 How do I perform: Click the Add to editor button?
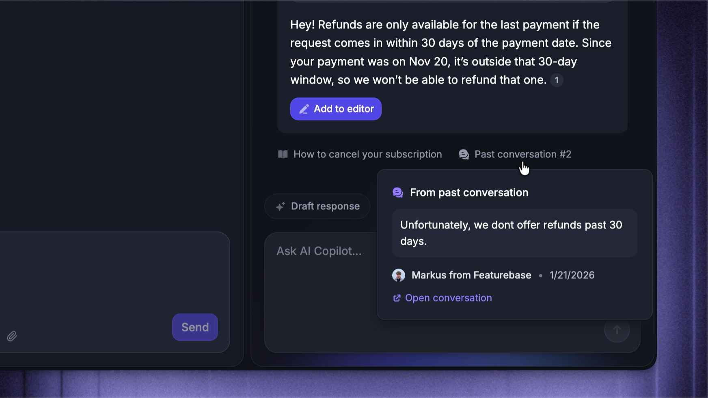tap(336, 109)
